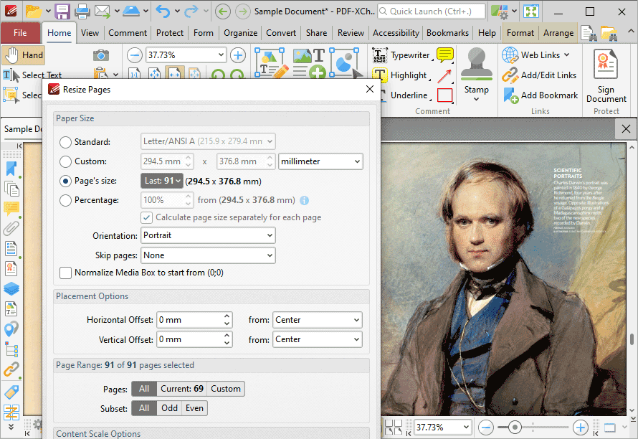
Task: Click the status bar zoom in button
Action: tap(580, 428)
